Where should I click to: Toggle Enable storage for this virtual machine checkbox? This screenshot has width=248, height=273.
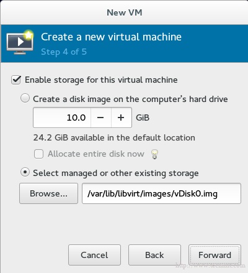tap(16, 80)
